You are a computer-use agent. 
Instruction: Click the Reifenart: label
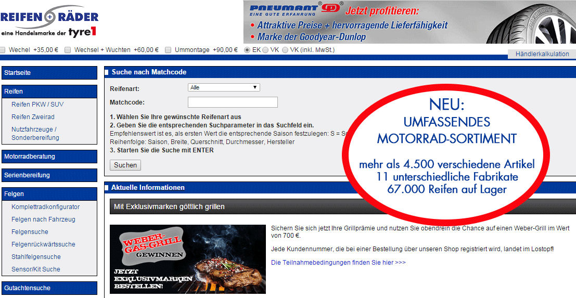click(124, 89)
